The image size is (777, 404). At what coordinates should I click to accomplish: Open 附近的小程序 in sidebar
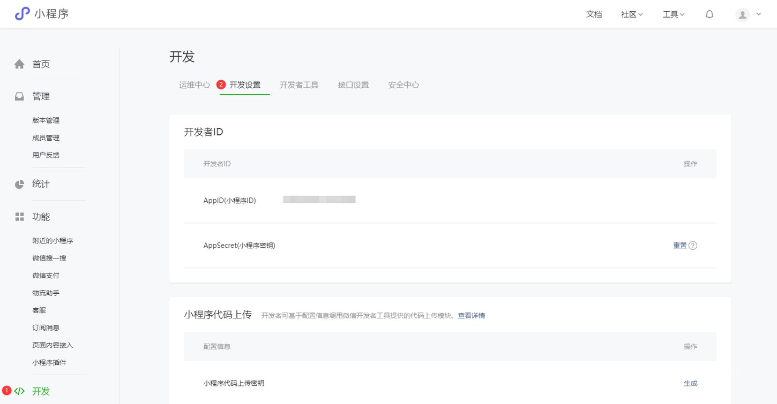pyautogui.click(x=53, y=241)
